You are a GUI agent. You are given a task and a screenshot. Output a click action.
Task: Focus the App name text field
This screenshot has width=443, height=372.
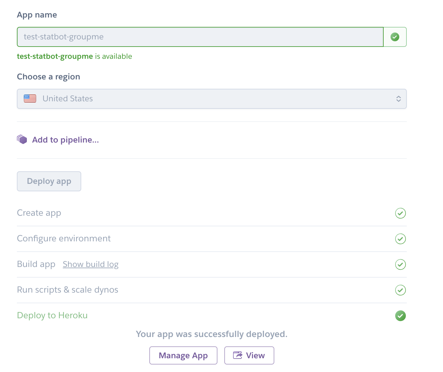pyautogui.click(x=200, y=37)
